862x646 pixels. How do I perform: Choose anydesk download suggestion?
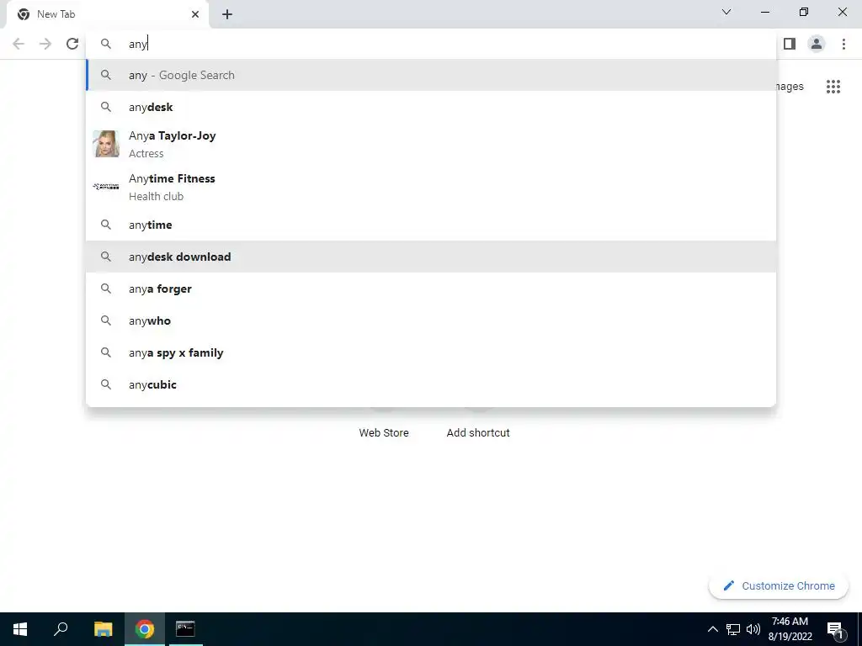[x=431, y=257]
